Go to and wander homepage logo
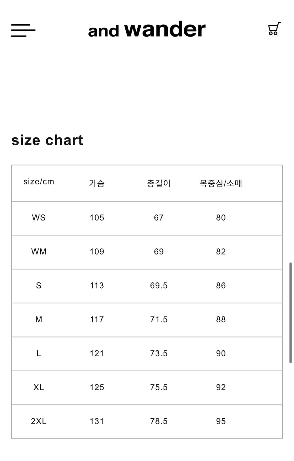Screen dimensions: 294x461 pyautogui.click(x=147, y=30)
